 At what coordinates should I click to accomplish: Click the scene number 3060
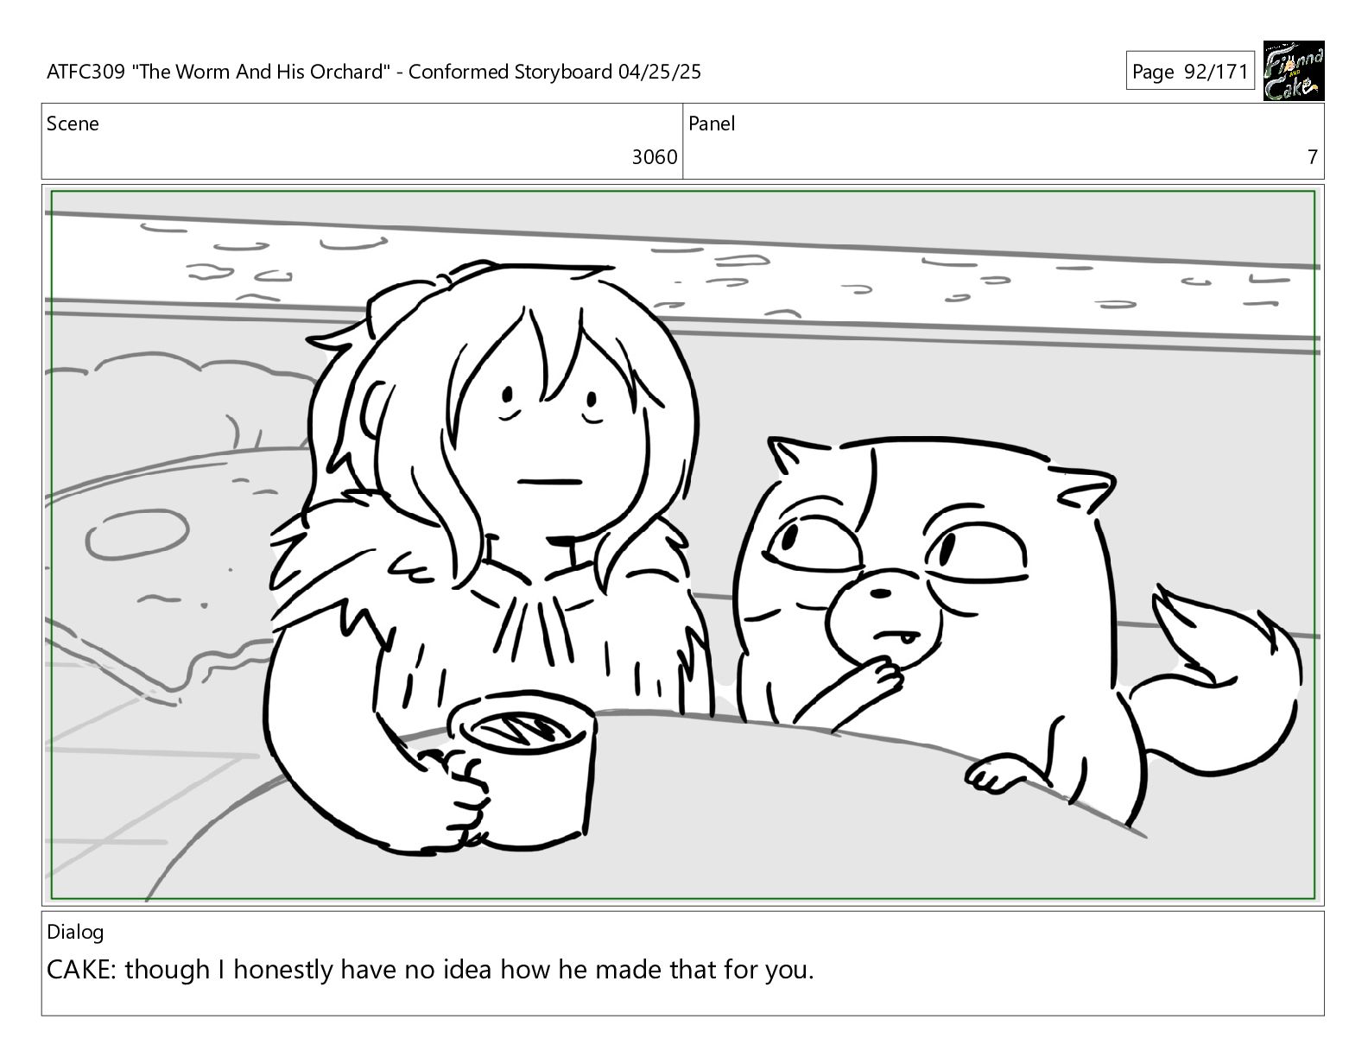point(655,157)
